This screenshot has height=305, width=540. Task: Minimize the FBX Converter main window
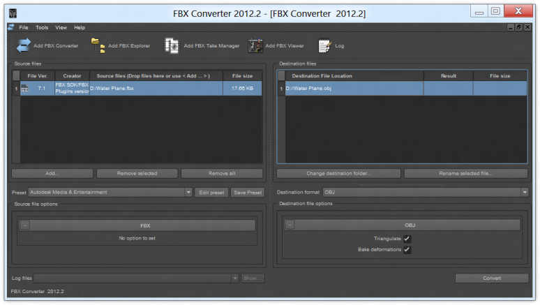point(479,12)
